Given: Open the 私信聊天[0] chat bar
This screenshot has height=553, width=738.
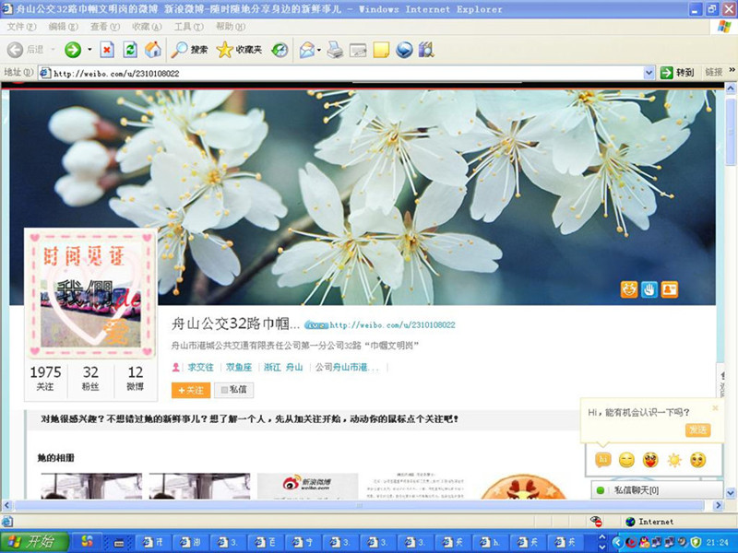Looking at the screenshot, I should 657,490.
